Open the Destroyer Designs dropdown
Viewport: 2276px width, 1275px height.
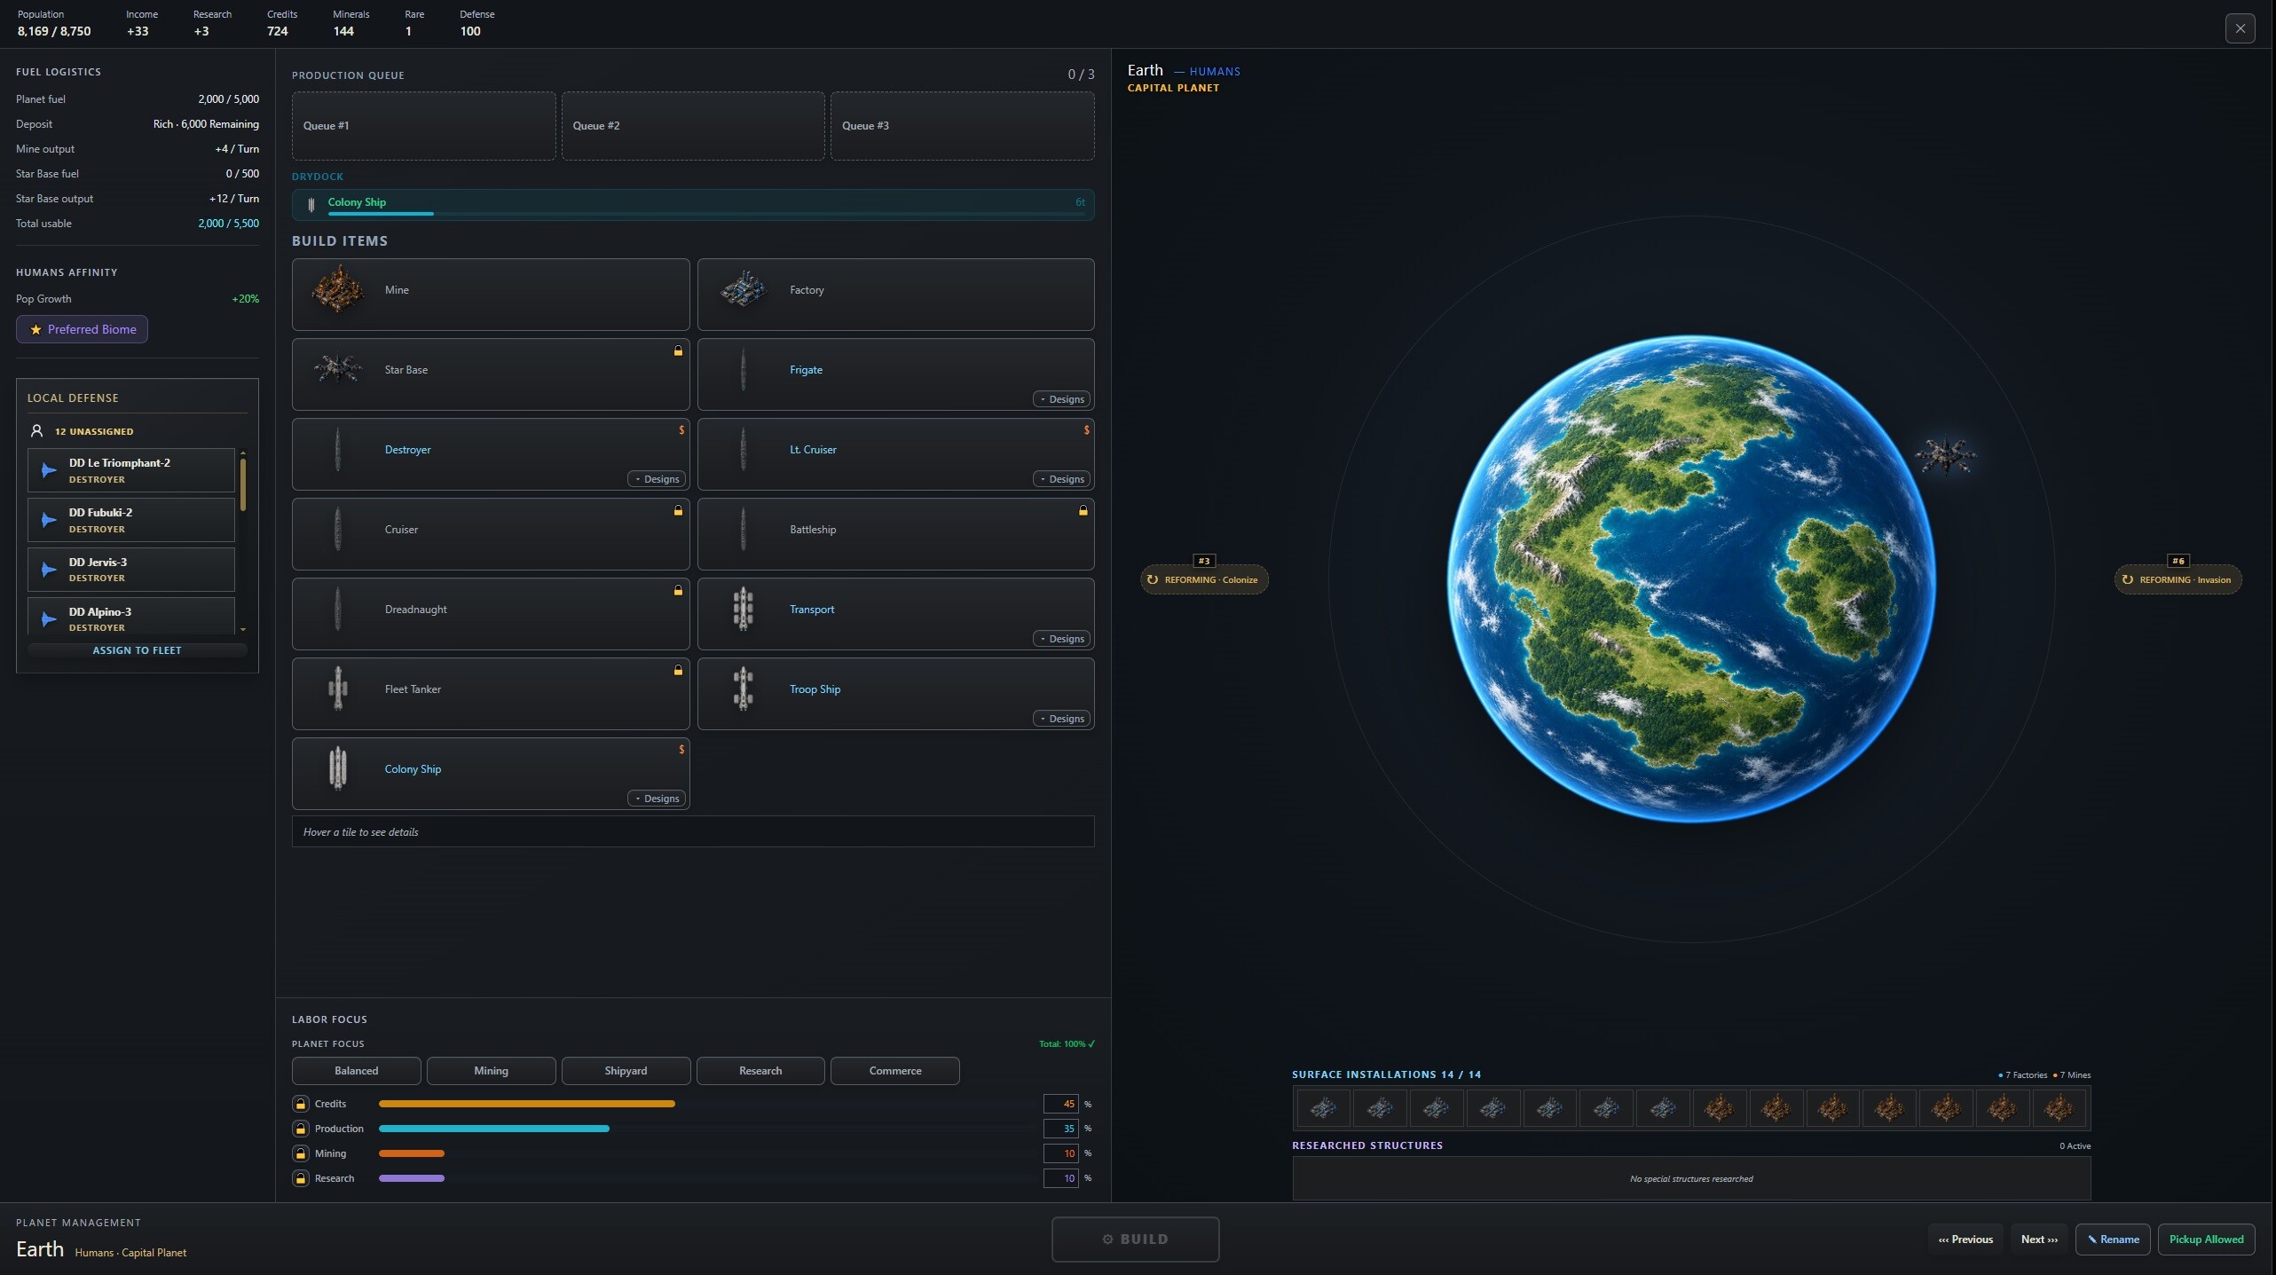[657, 479]
